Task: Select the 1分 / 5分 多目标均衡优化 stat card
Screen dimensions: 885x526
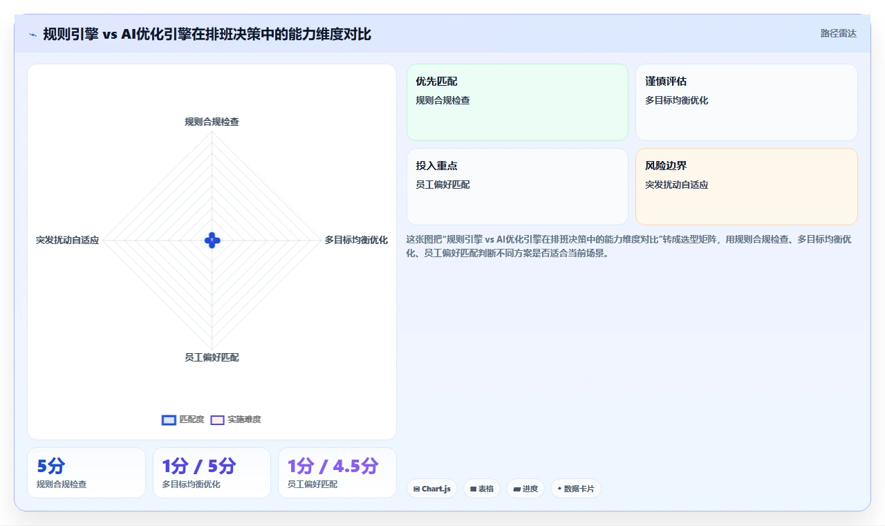Action: click(x=212, y=473)
